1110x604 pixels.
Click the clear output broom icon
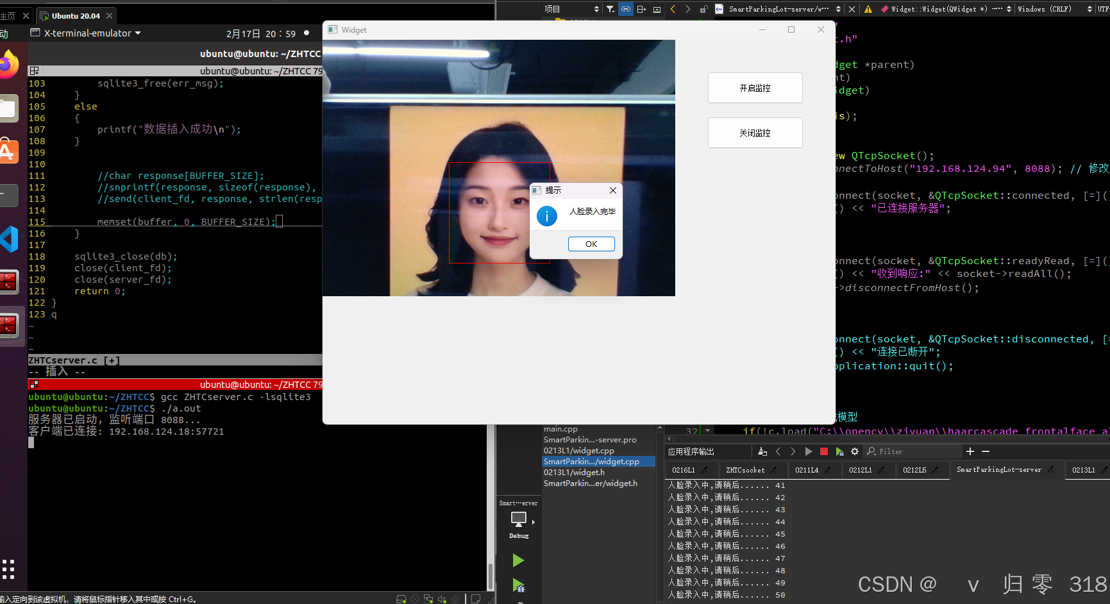coord(762,451)
